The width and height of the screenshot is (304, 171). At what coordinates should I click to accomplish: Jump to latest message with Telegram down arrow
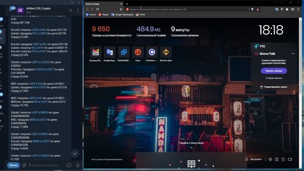[75, 154]
